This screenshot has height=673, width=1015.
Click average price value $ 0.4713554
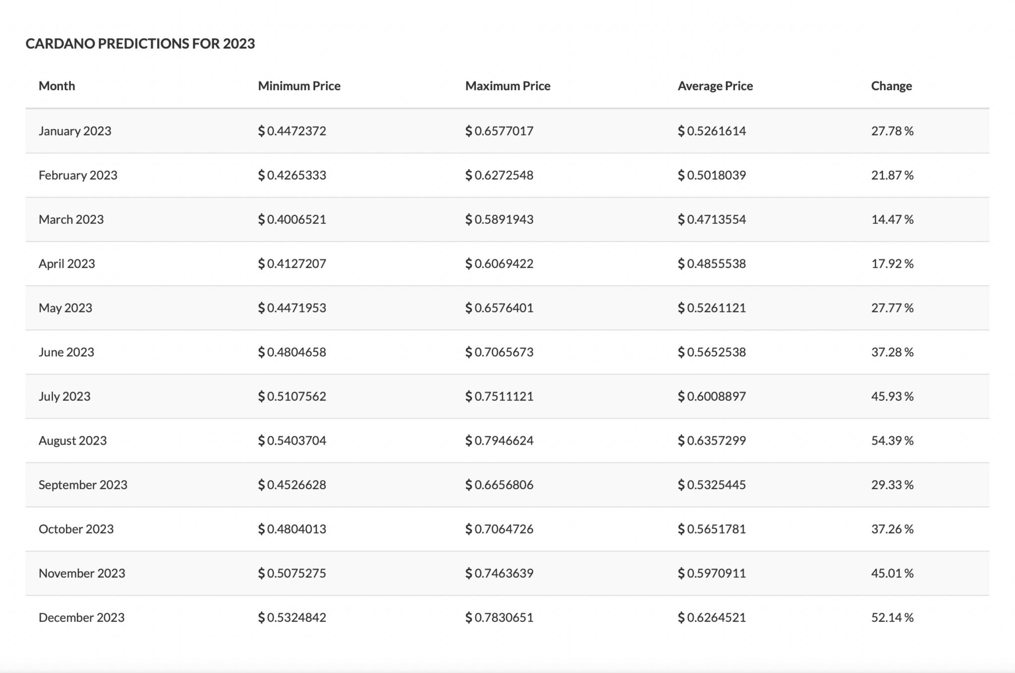tap(712, 219)
